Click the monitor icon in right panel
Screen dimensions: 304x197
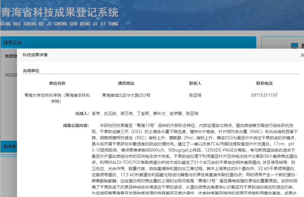point(294,46)
